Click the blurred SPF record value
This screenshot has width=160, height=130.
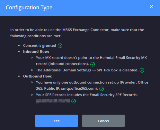click(x=53, y=101)
